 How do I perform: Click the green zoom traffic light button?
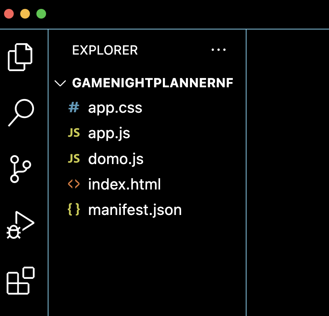coord(41,13)
